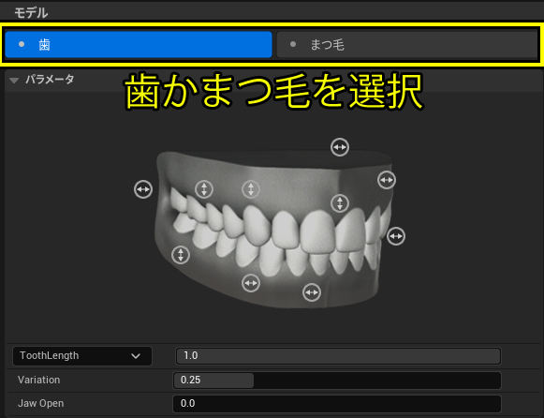
Task: Collapse the パラメータ section triangle
Action: [x=14, y=81]
